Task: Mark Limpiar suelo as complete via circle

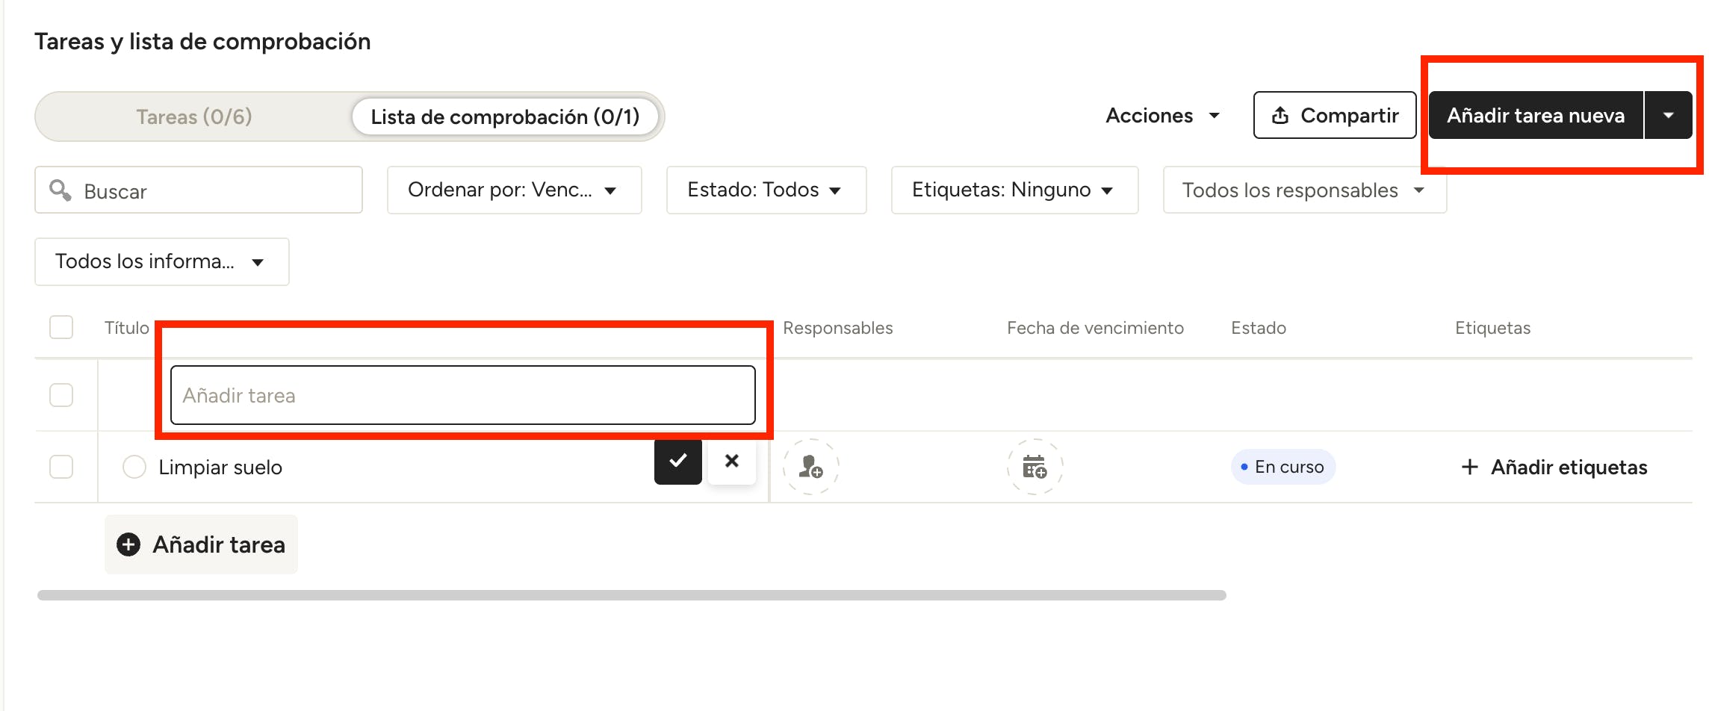Action: tap(134, 467)
